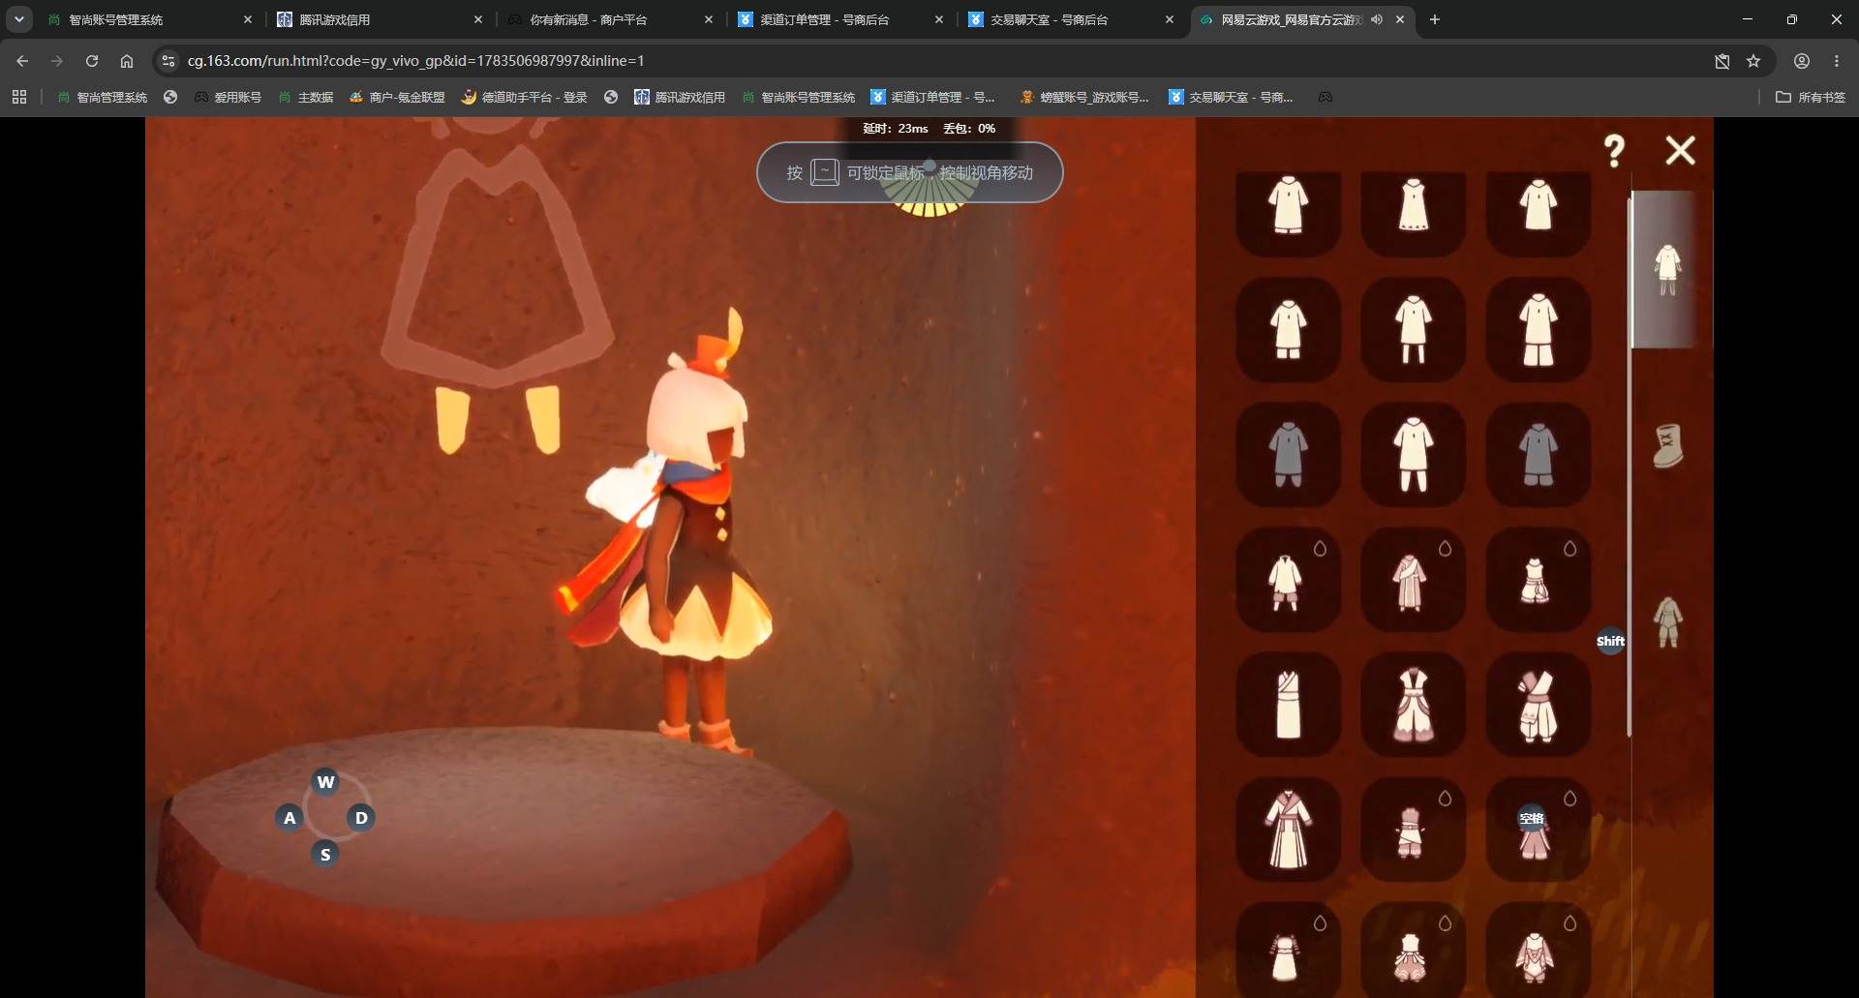Open the 所有书签 bookmarks folder
The image size is (1859, 998).
pos(1811,97)
